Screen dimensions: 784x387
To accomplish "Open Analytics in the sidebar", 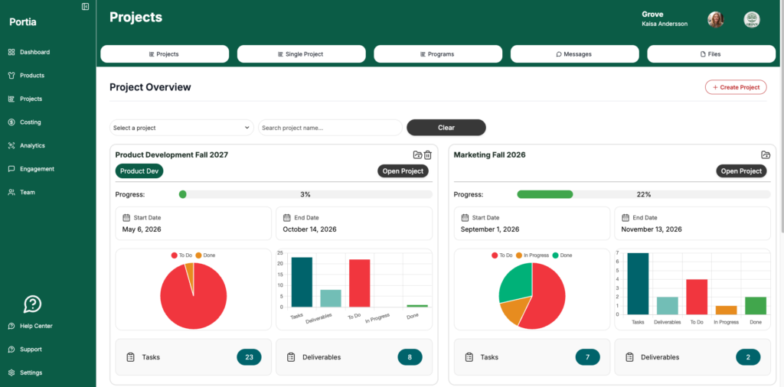I will point(27,145).
